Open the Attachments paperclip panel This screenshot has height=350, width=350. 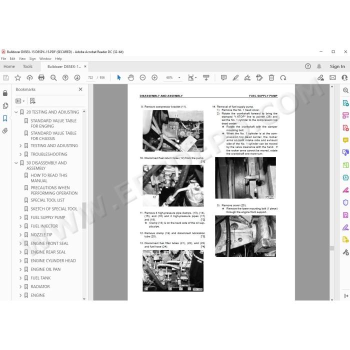5,130
